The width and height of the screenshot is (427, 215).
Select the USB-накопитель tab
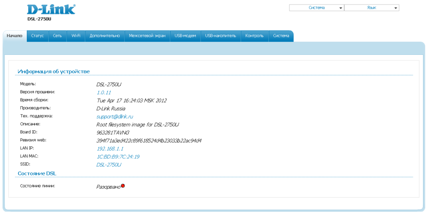[x=221, y=36]
